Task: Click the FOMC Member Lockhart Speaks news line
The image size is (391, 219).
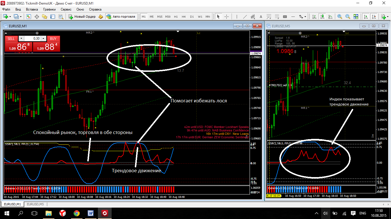Action: pos(216,127)
